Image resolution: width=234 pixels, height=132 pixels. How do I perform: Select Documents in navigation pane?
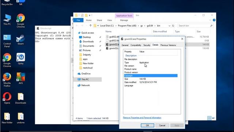click(x=88, y=46)
